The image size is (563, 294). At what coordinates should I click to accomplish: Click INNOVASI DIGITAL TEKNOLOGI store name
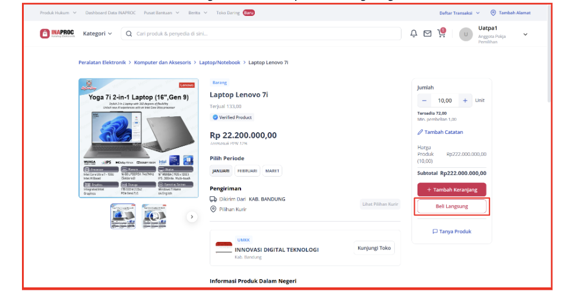277,250
